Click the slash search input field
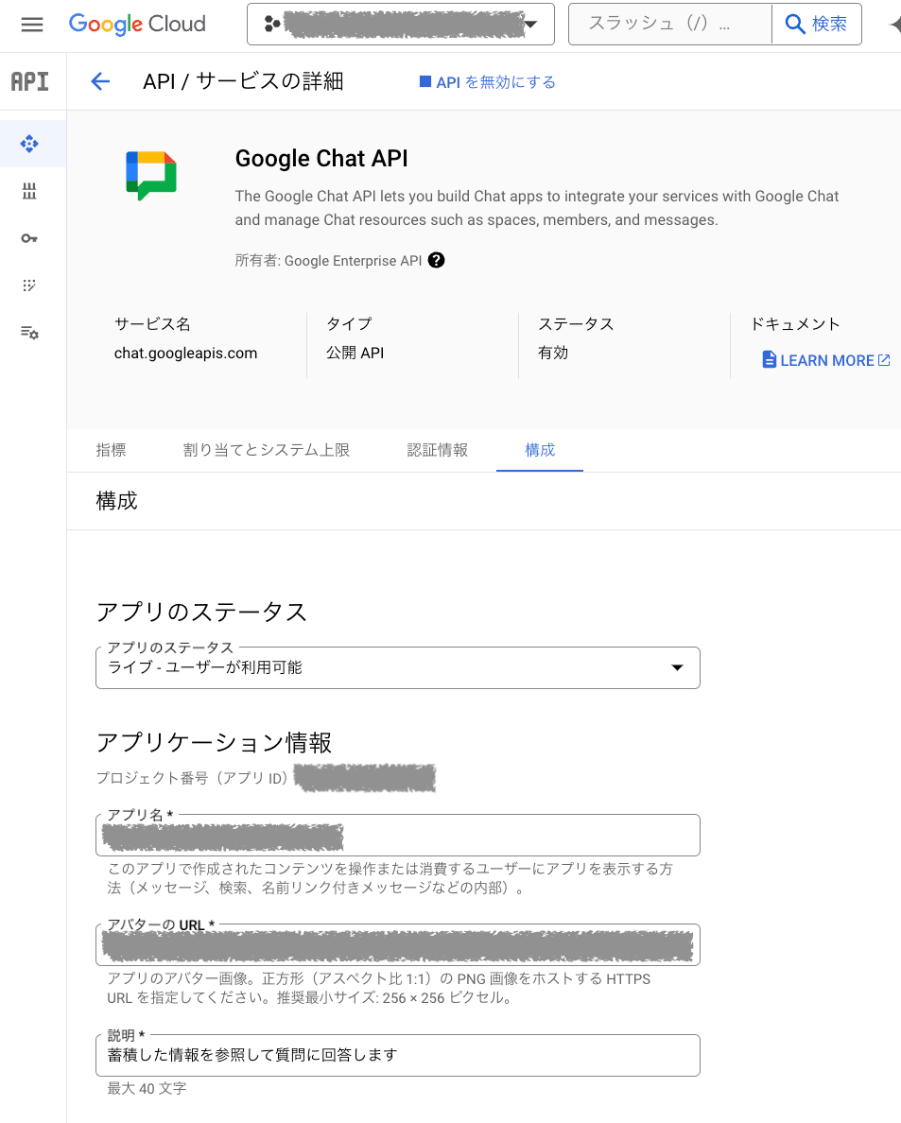This screenshot has width=901, height=1123. (x=669, y=25)
